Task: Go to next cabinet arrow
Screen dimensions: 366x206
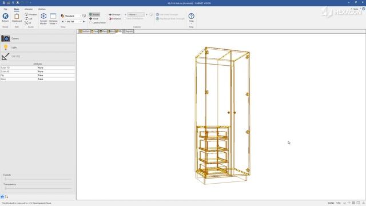Action: coord(84,22)
